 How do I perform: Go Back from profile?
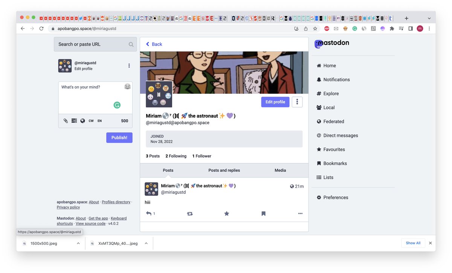[154, 44]
